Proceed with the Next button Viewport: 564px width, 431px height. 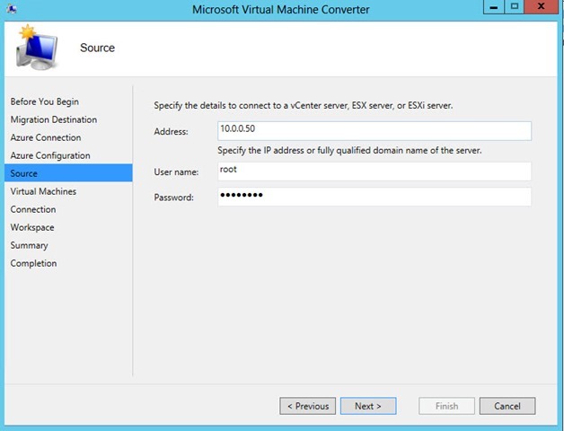pos(368,406)
